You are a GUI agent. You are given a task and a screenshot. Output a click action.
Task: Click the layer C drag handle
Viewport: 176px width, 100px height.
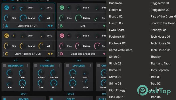[x=3, y=54]
